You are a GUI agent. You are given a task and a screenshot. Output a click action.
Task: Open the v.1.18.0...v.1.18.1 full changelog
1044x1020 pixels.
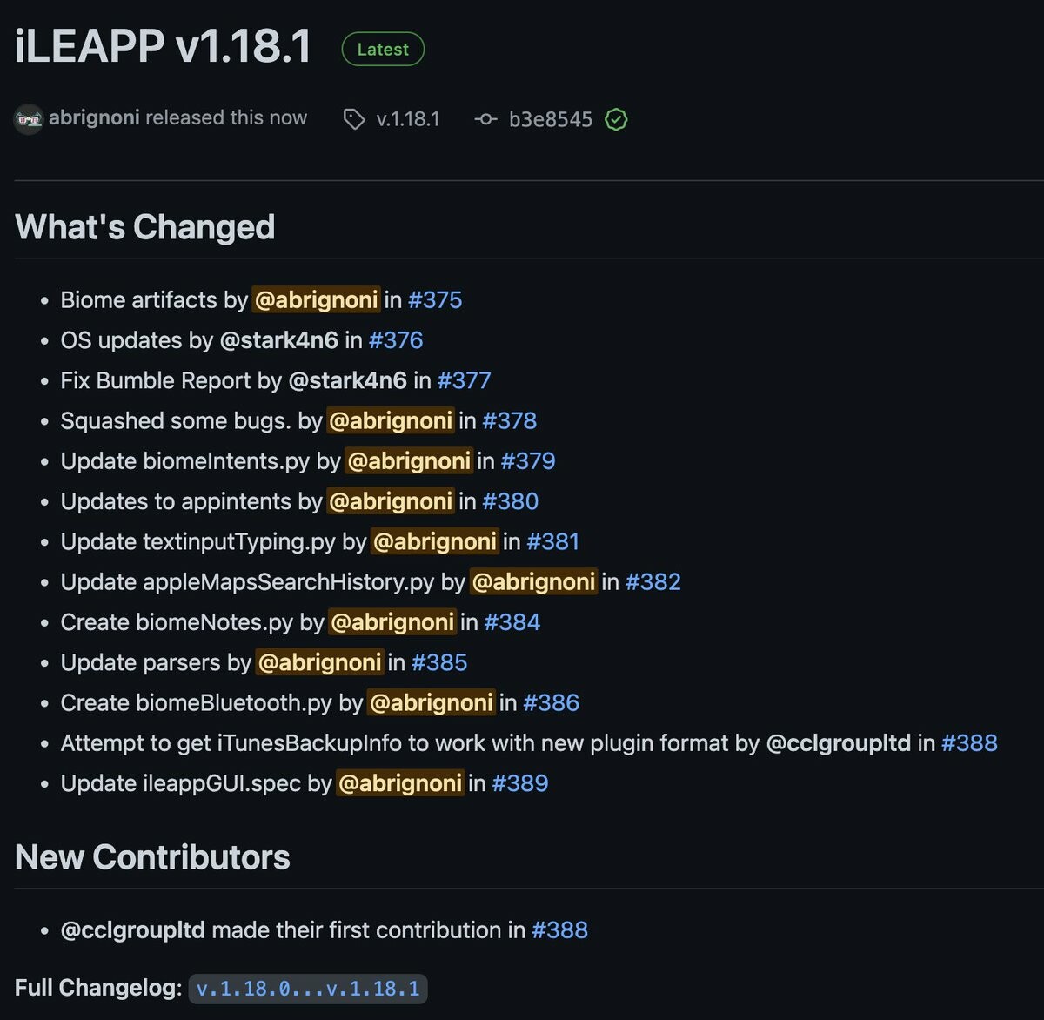tap(308, 989)
